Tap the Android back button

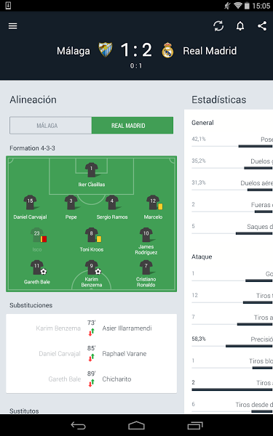click(x=79, y=425)
